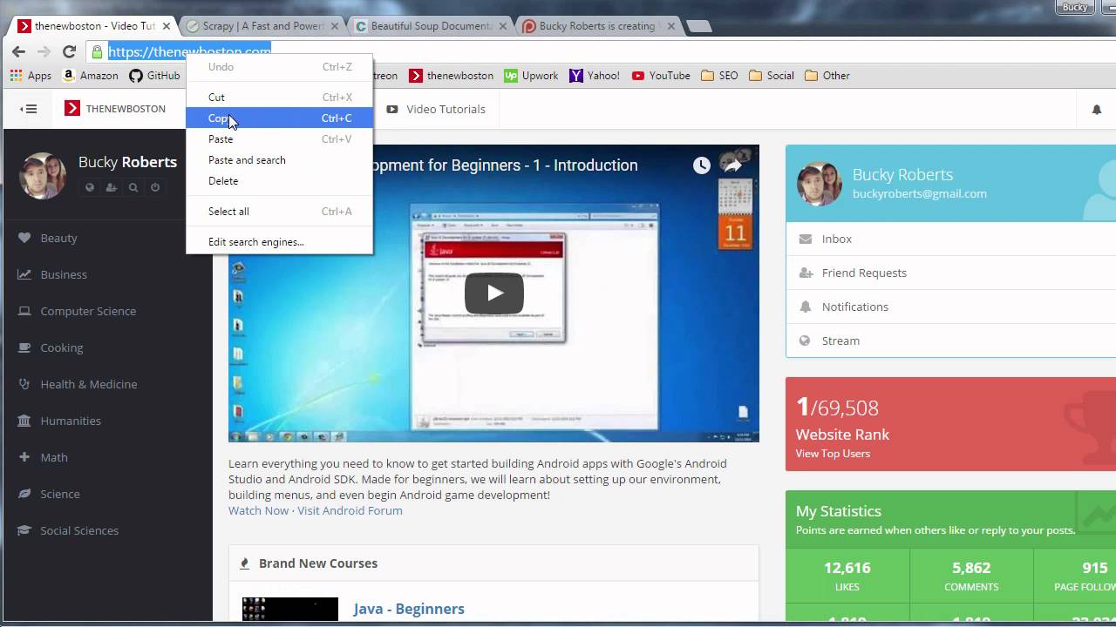Click the 5,862 Comments statistic
This screenshot has height=627, width=1116.
[x=971, y=576]
